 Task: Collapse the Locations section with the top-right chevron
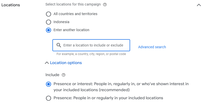click(198, 5)
